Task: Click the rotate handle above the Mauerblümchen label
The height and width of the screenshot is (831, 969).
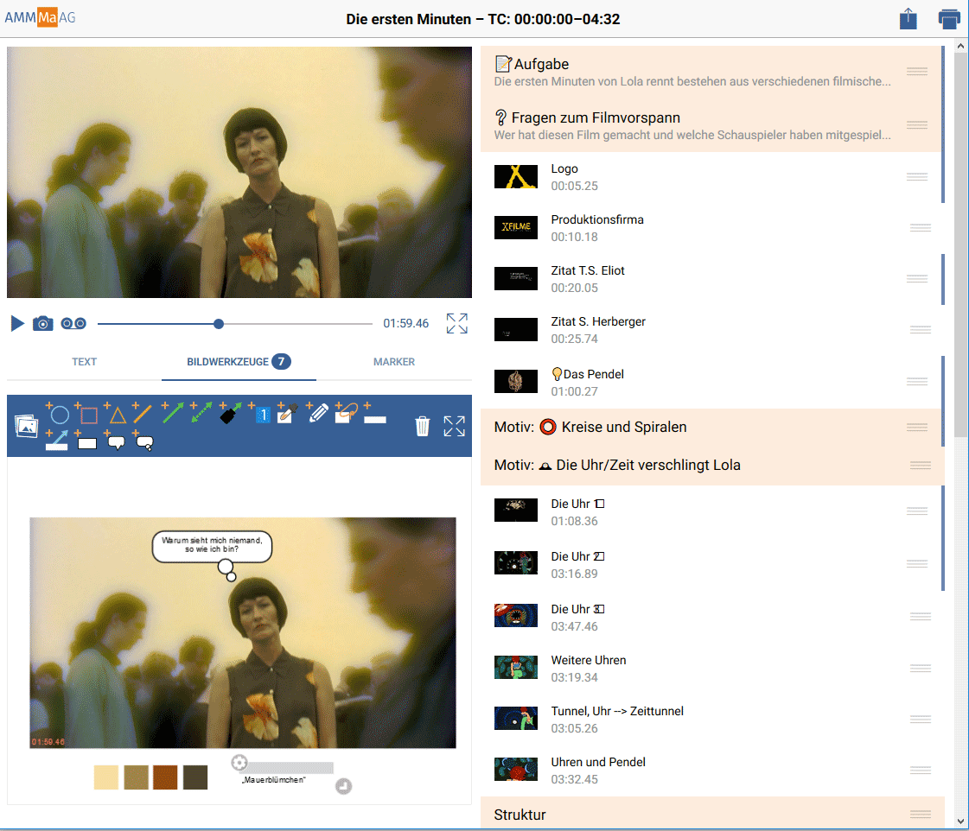Action: [x=239, y=763]
